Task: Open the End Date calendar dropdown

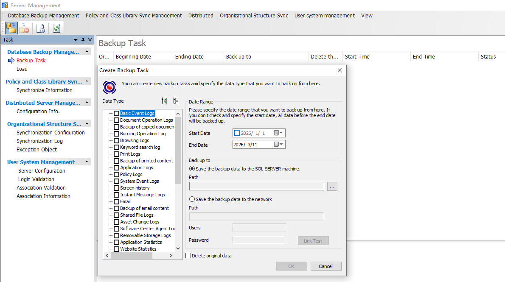Action: click(278, 145)
